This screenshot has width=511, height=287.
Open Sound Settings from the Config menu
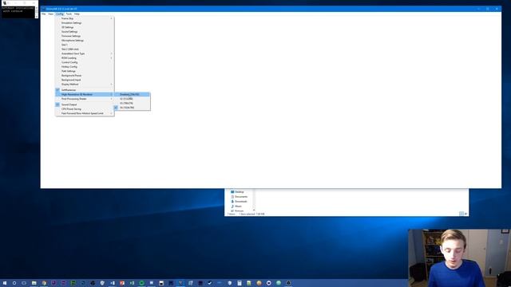pyautogui.click(x=85, y=32)
